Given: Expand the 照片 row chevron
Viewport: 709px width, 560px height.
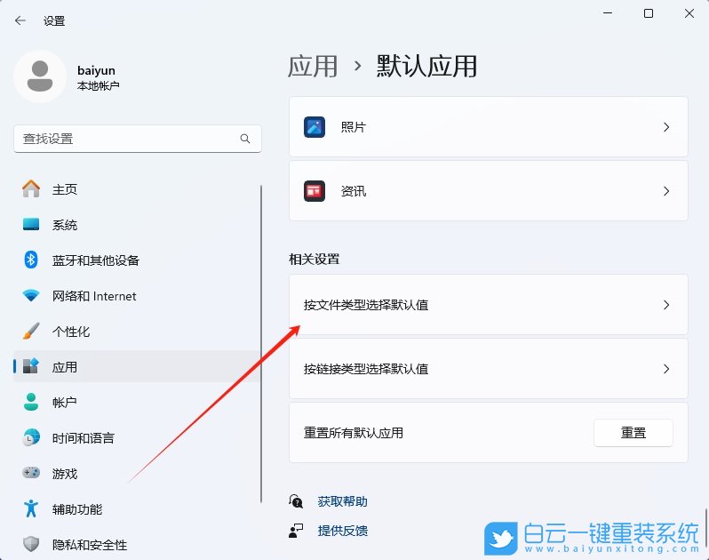Looking at the screenshot, I should (x=666, y=127).
